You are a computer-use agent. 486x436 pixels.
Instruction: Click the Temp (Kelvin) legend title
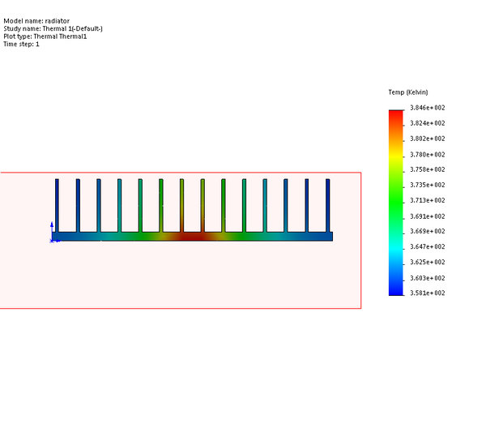408,92
